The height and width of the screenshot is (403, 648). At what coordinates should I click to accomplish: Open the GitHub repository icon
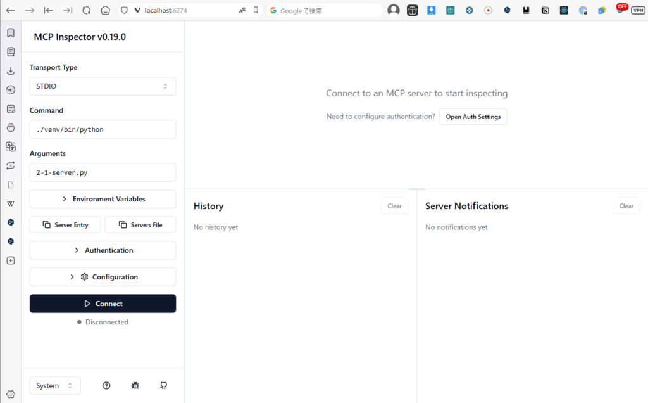[x=163, y=385]
